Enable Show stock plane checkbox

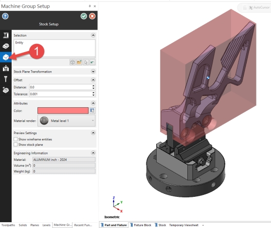point(16,145)
